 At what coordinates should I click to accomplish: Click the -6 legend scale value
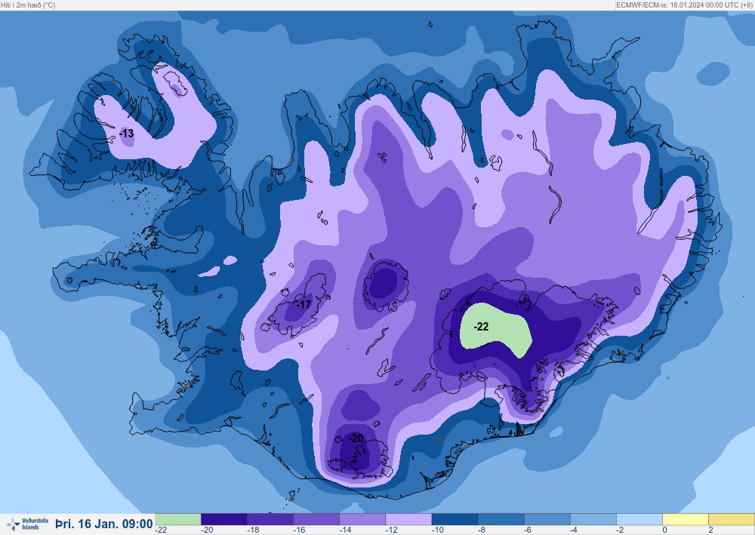(x=528, y=530)
